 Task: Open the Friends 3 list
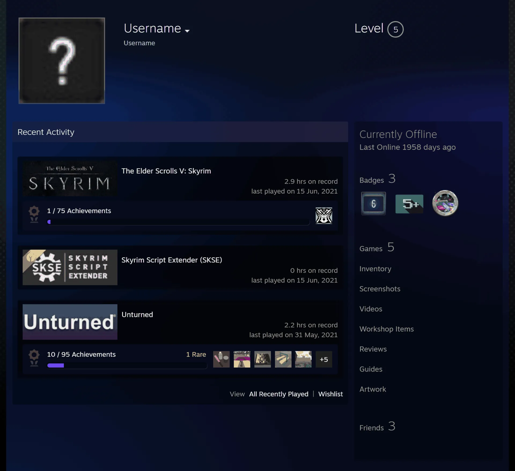(377, 427)
